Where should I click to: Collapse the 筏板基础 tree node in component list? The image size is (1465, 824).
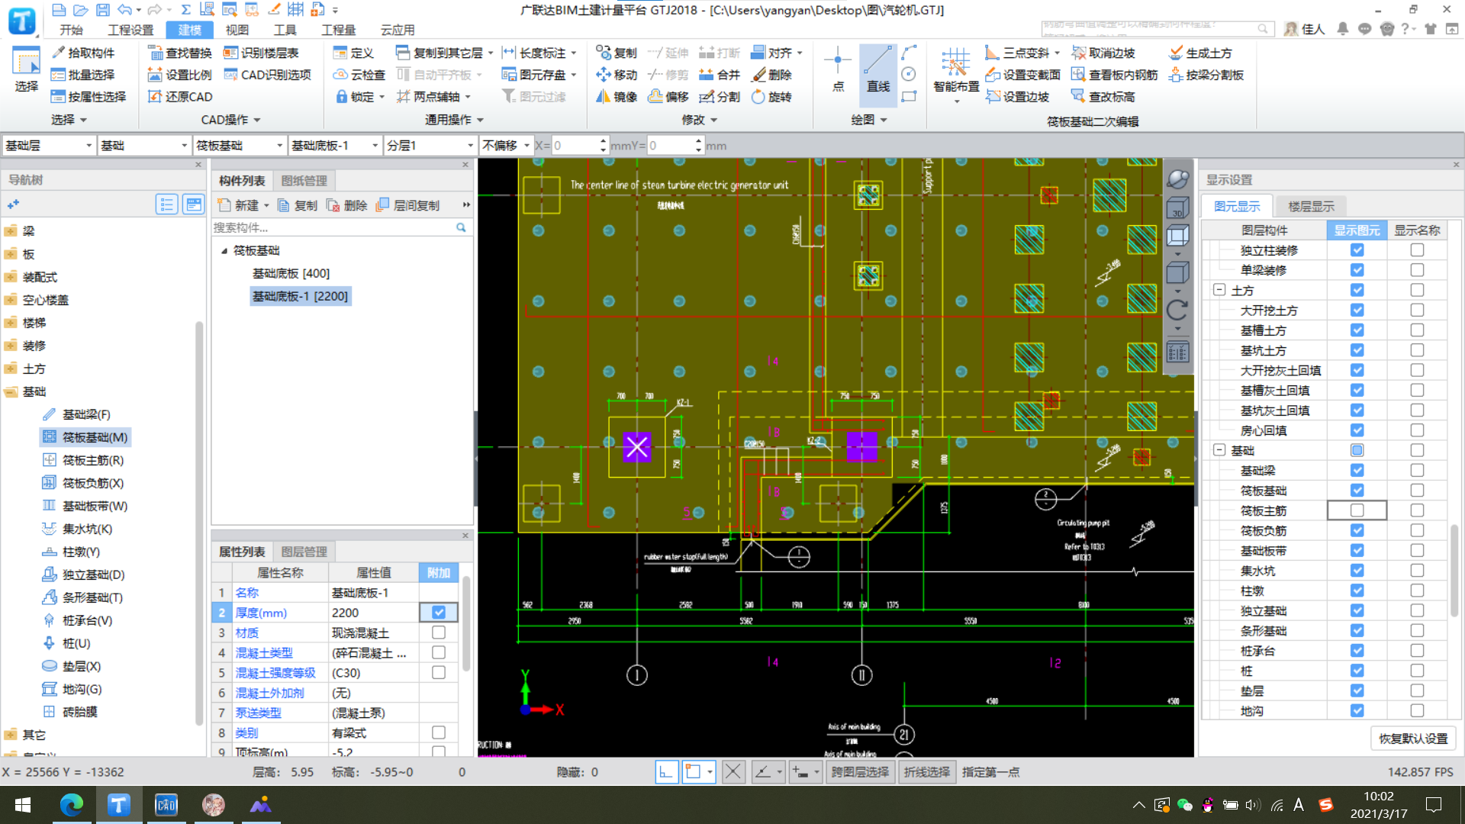click(224, 250)
